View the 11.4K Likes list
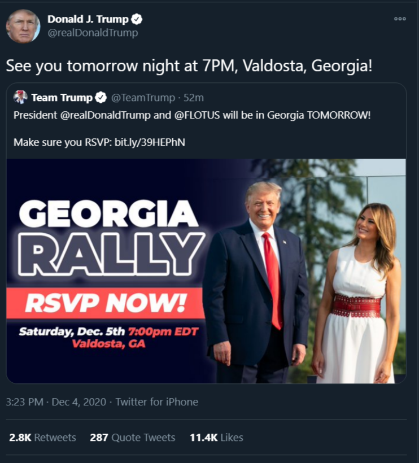419x463 pixels. 216,438
